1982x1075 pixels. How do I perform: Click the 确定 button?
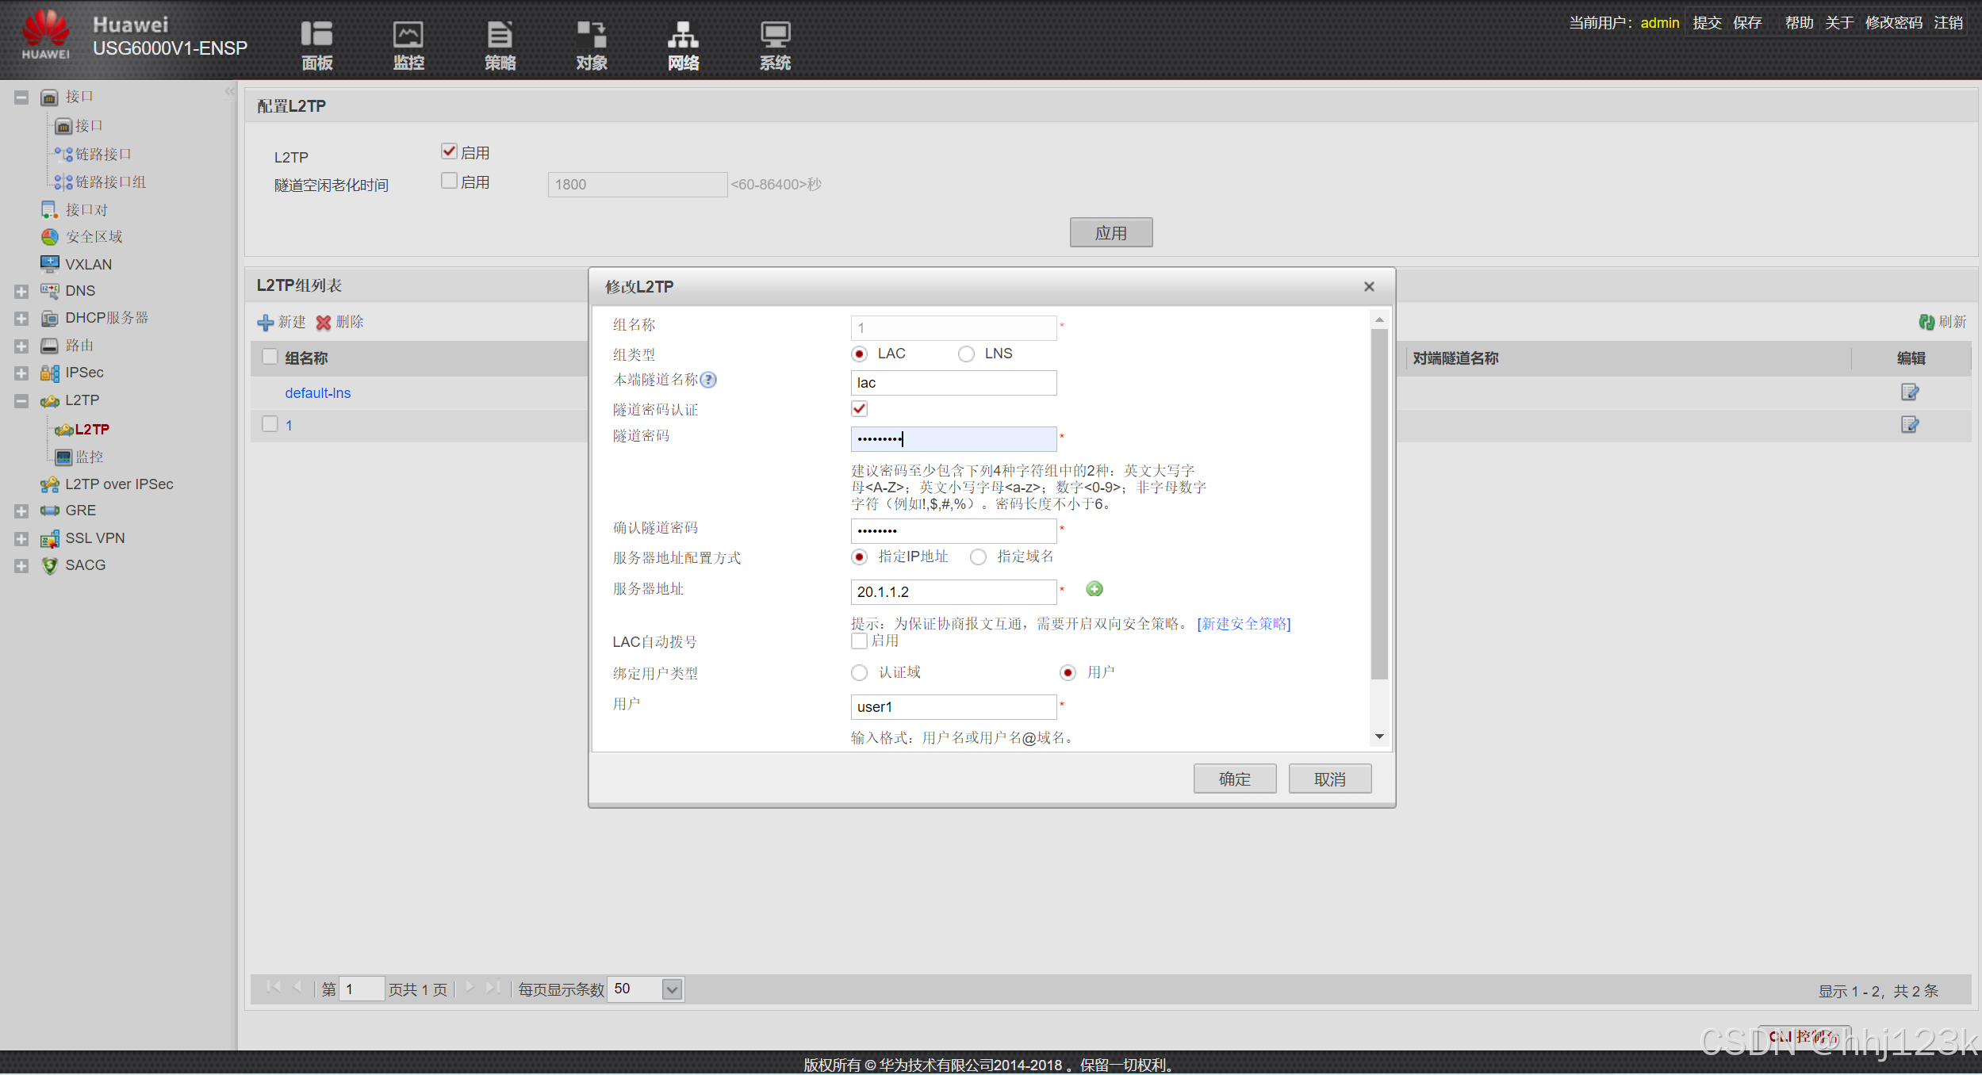pyautogui.click(x=1234, y=779)
